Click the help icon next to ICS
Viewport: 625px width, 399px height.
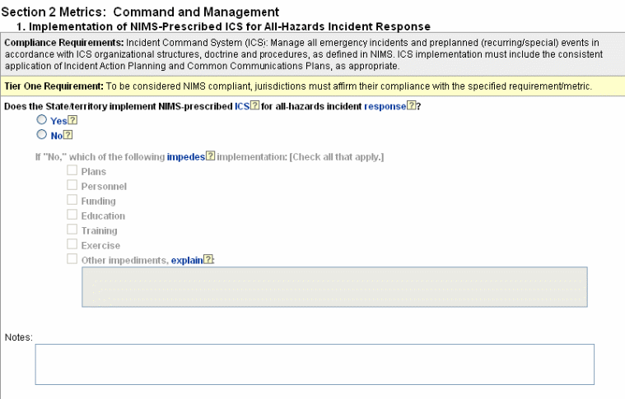(x=254, y=106)
